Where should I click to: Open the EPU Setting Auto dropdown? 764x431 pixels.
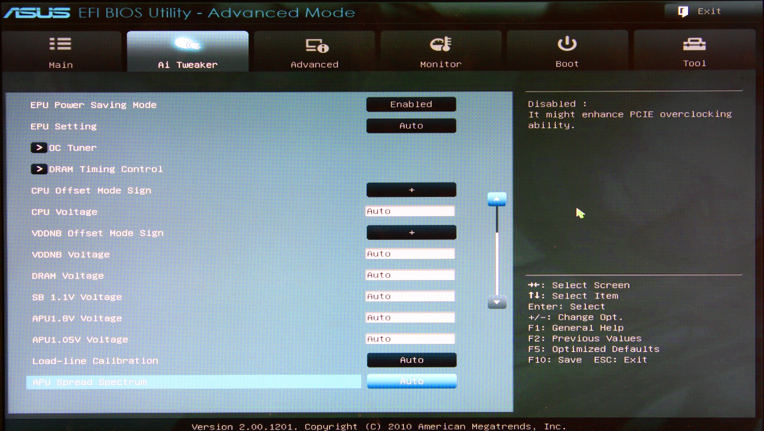[x=411, y=126]
